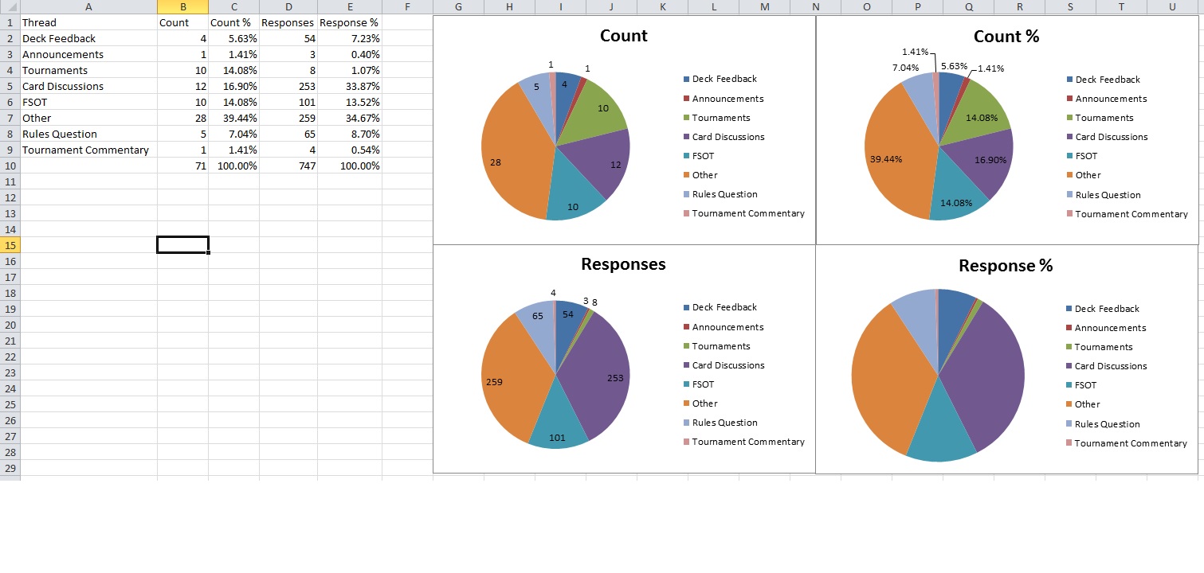Select the Responses header cell D1
The image size is (1204, 573).
pyautogui.click(x=288, y=22)
